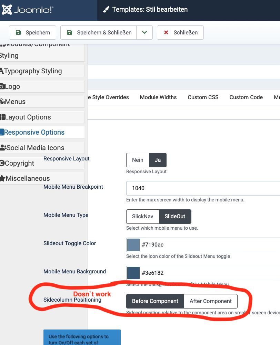Click the camera icon beside Logo
This screenshot has width=280, height=345.
[x=2, y=86]
